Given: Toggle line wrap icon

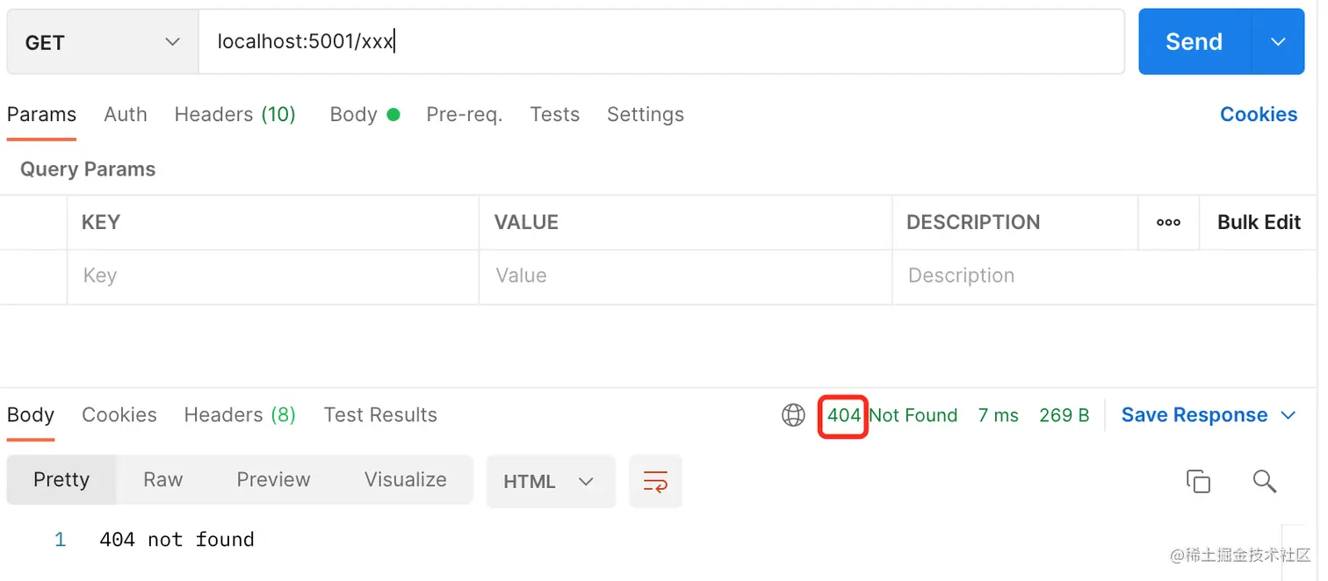Looking at the screenshot, I should click(x=656, y=481).
